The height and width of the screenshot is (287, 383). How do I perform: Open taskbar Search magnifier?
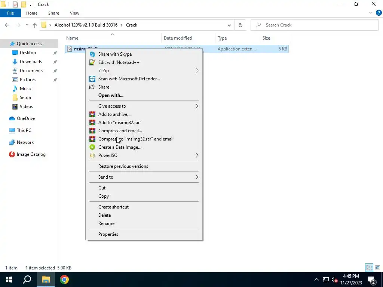coord(27,280)
